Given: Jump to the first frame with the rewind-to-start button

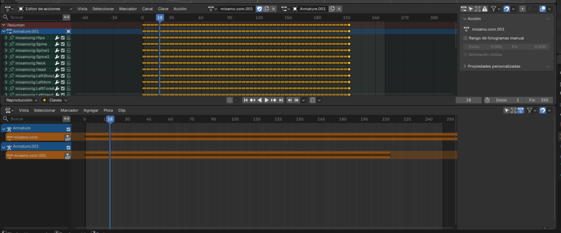Looking at the screenshot, I should pyautogui.click(x=245, y=100).
